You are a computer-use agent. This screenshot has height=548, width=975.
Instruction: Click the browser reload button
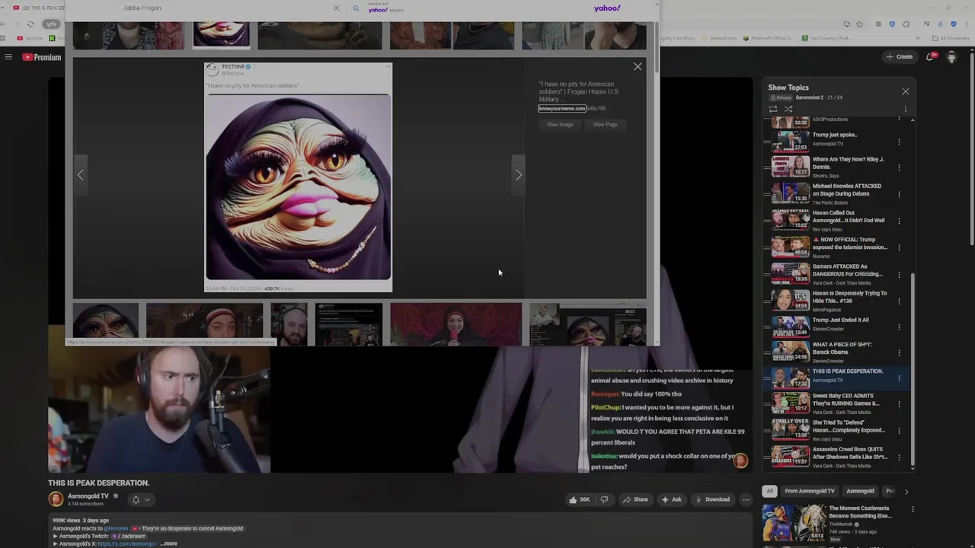point(30,24)
